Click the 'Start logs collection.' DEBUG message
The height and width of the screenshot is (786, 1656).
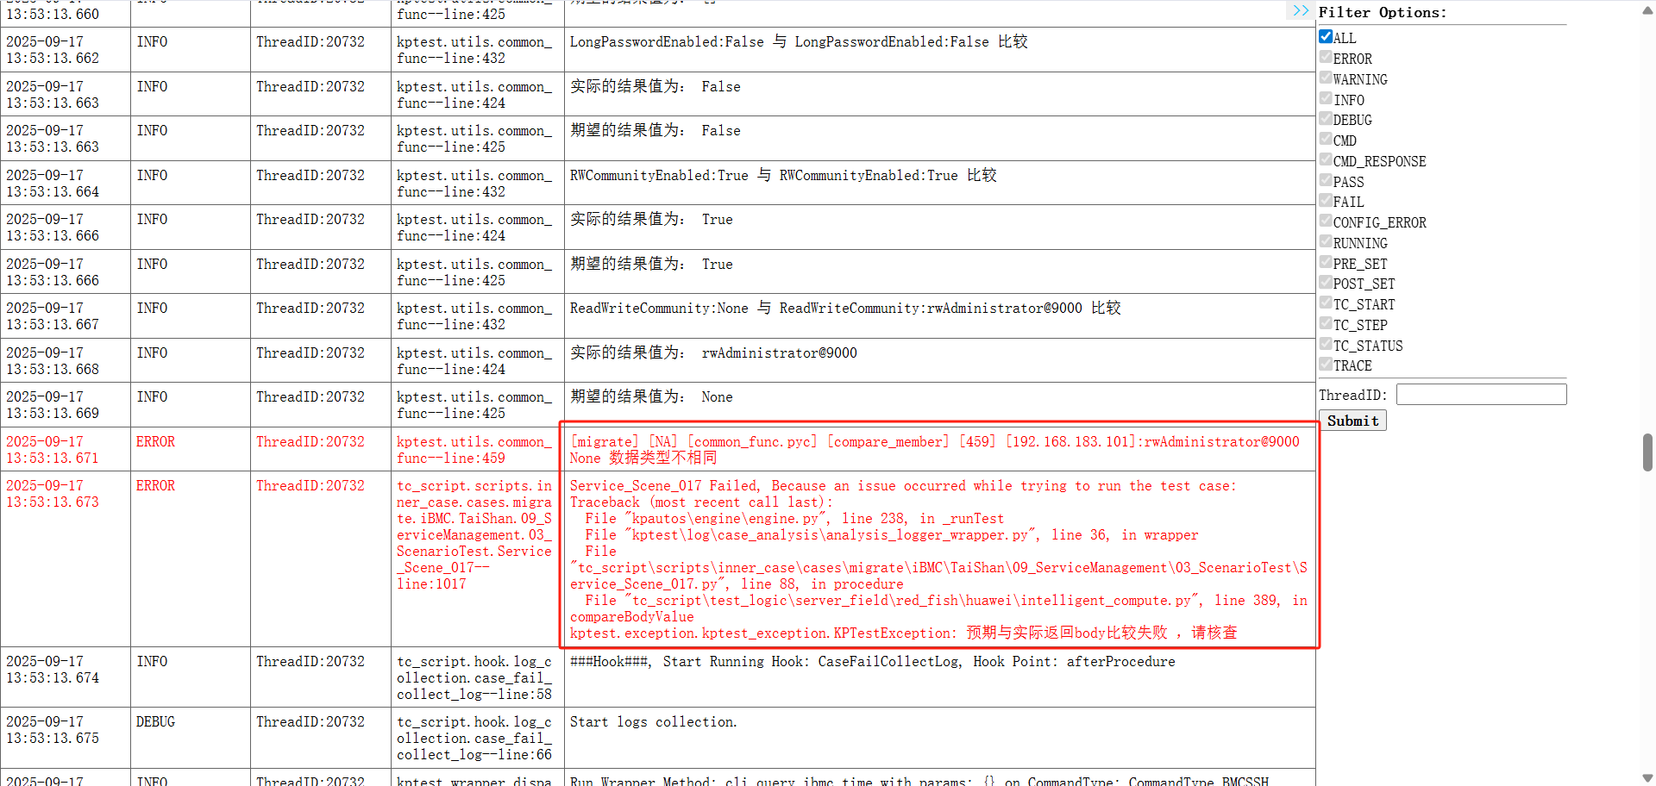tap(653, 722)
